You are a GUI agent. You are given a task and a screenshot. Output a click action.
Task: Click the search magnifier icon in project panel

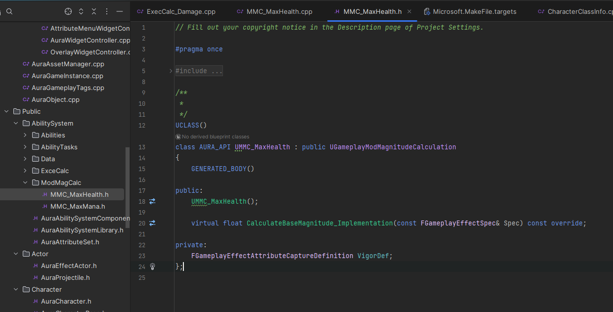(9, 11)
